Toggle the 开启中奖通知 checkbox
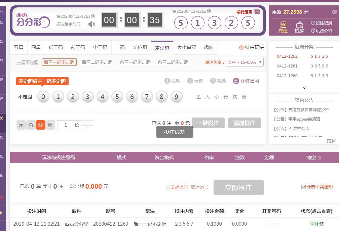339x231 pixels. [x=303, y=187]
